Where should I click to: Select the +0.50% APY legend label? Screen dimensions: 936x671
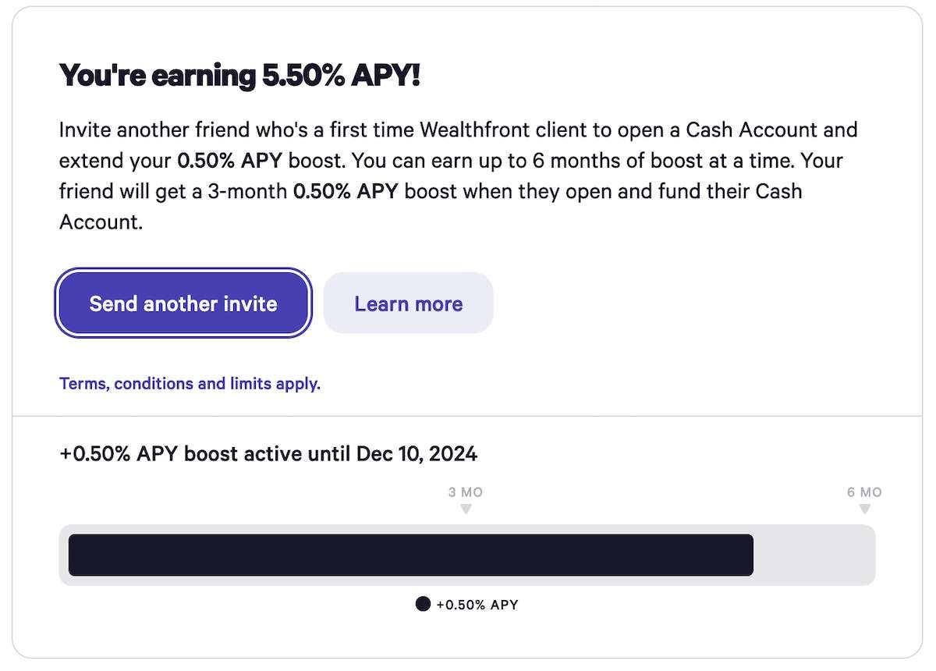[477, 605]
